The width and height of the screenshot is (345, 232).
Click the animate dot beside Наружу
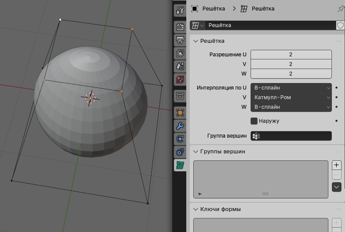click(x=336, y=121)
